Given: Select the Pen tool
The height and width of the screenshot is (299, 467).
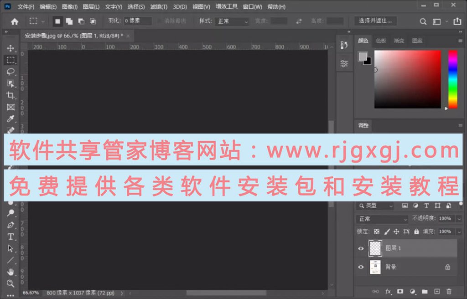Looking at the screenshot, I should [10, 225].
